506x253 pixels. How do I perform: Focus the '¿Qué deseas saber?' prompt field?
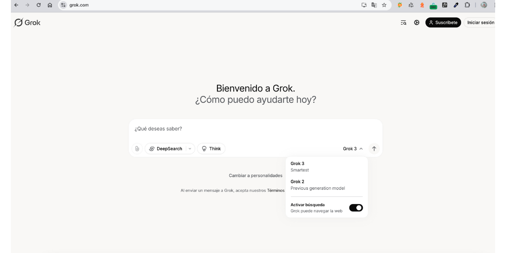pos(255,129)
